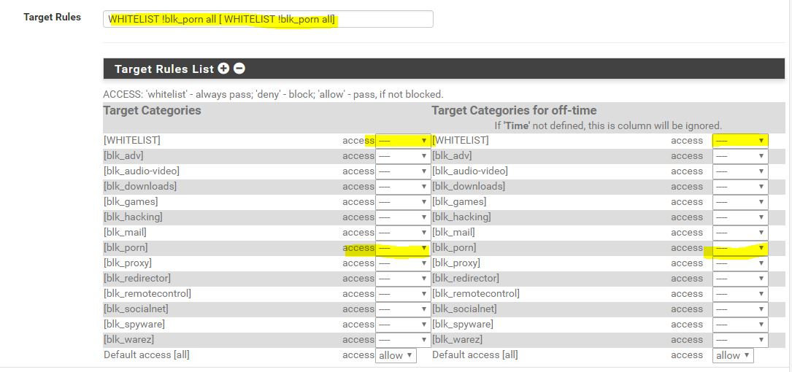
Task: Open Default access [all] dropdown on left
Action: point(396,355)
